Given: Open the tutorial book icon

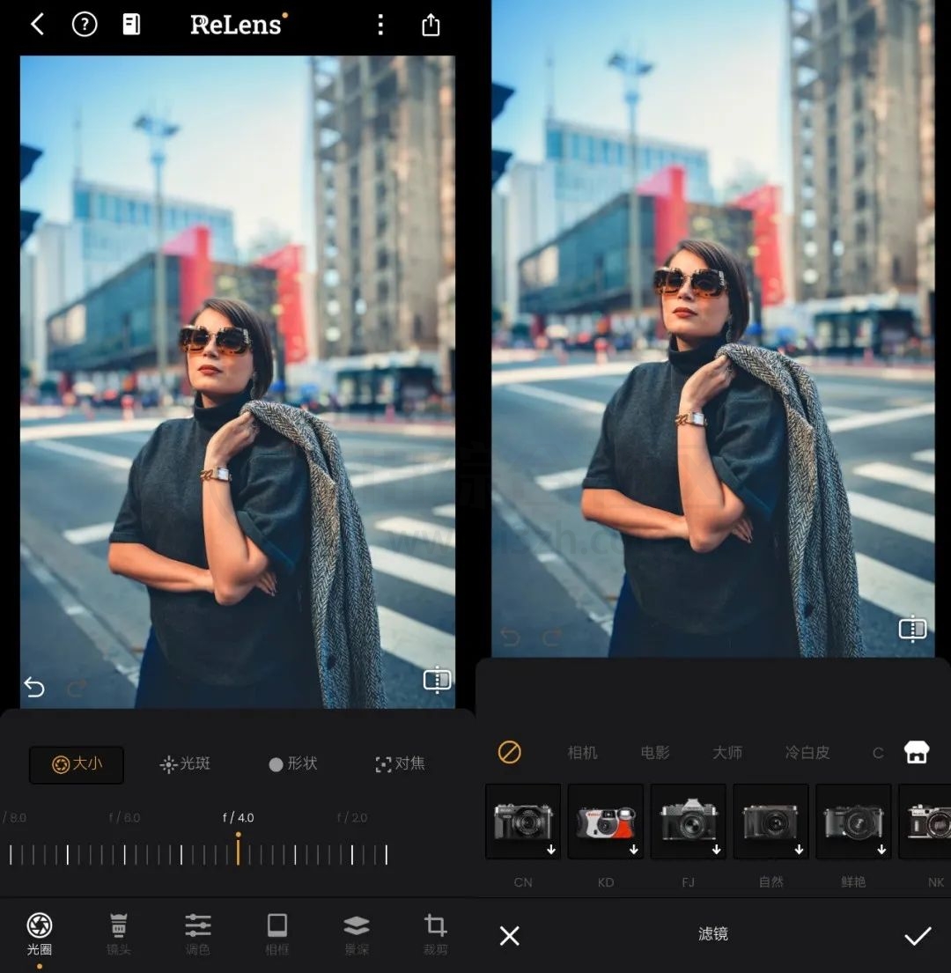Looking at the screenshot, I should click(x=131, y=25).
